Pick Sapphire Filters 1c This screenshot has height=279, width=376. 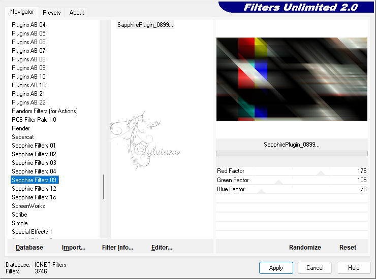(x=34, y=197)
